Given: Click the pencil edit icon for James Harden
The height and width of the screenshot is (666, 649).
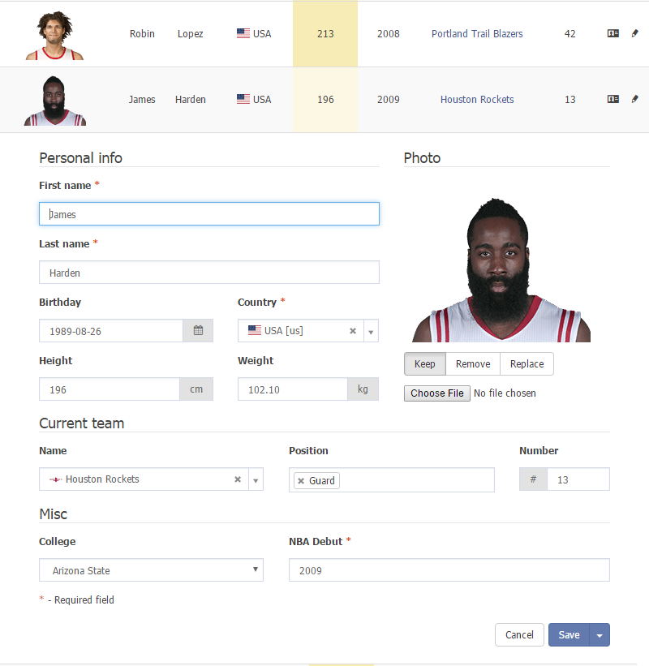Looking at the screenshot, I should (634, 99).
